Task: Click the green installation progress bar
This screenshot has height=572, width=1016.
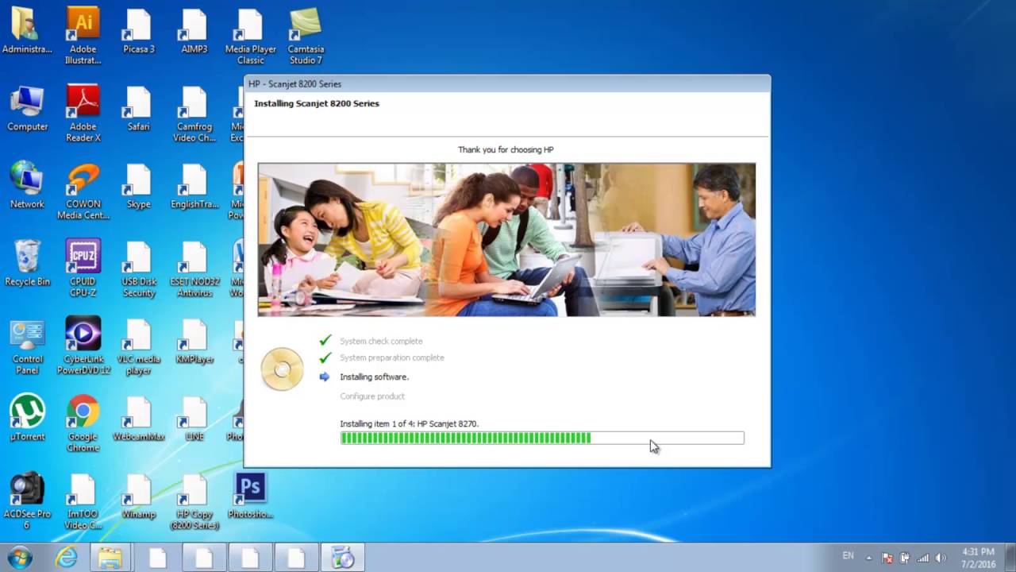Action: 542,438
